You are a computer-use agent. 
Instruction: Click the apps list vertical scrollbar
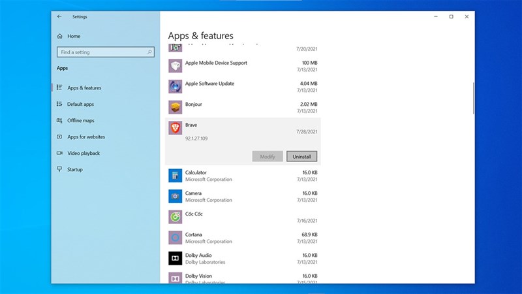pos(472,98)
